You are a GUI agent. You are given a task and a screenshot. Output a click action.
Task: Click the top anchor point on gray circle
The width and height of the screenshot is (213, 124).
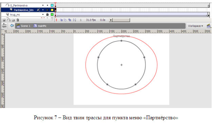121,41
